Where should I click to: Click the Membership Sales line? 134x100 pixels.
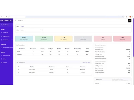click(113, 56)
